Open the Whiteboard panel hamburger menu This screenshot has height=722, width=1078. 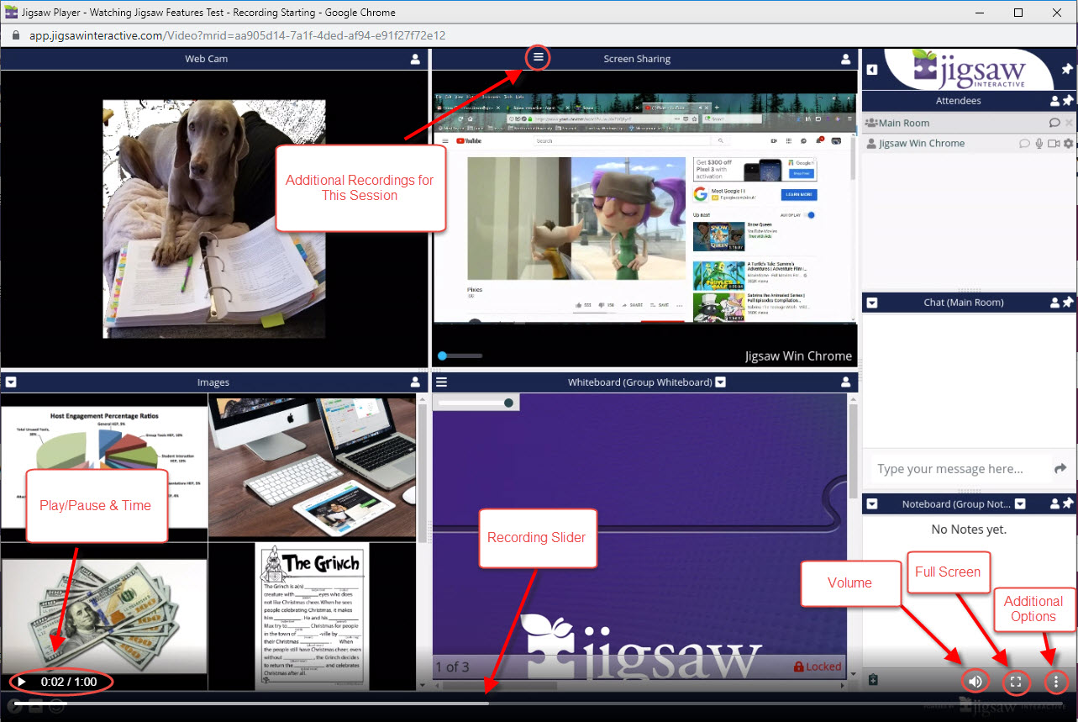click(x=441, y=382)
